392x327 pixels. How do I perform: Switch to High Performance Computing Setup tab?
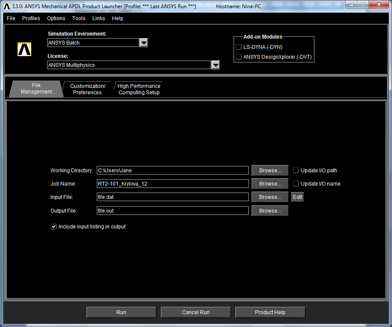coord(139,89)
